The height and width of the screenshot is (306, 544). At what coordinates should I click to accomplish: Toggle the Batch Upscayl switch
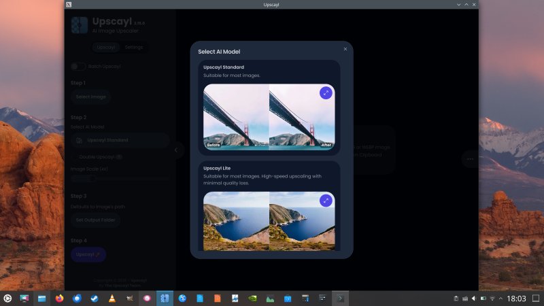point(78,66)
